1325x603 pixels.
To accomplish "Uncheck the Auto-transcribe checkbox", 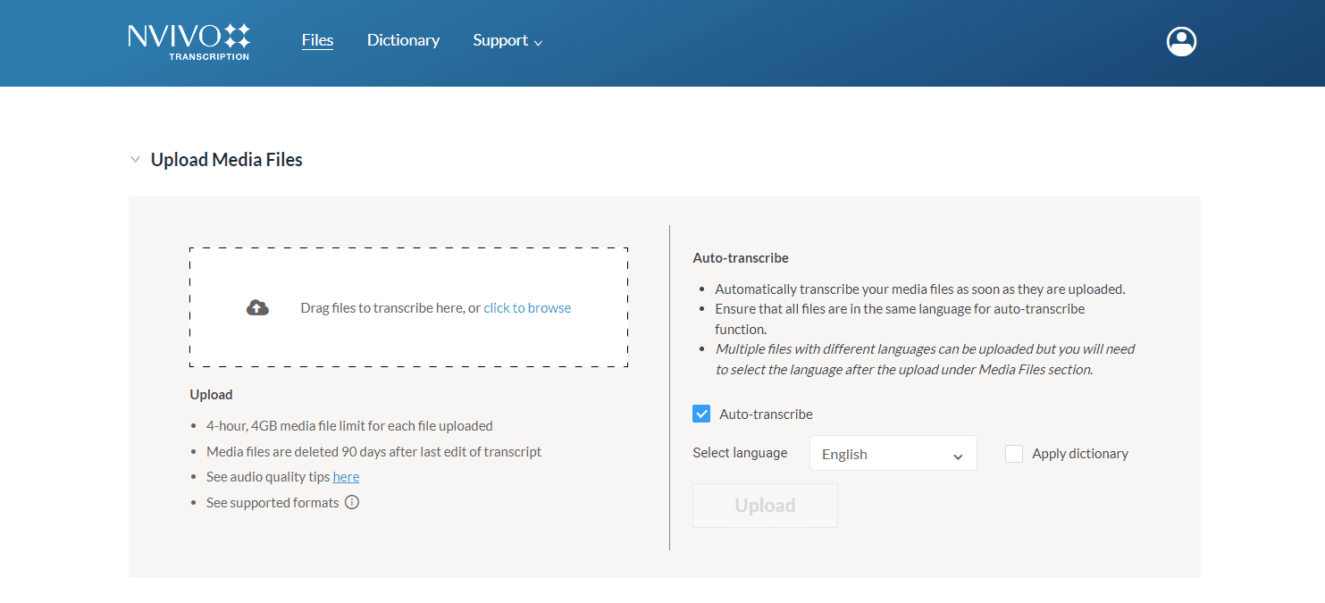I will [x=701, y=414].
